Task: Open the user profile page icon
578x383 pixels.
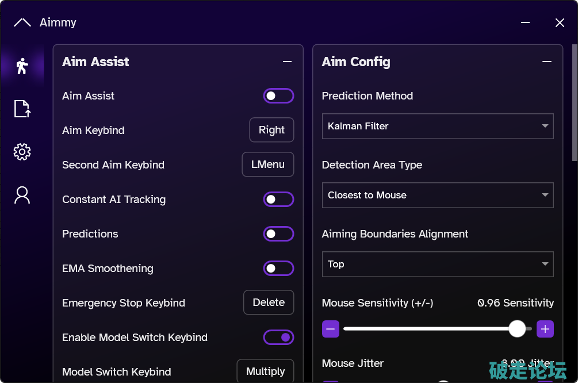Action: coord(22,195)
